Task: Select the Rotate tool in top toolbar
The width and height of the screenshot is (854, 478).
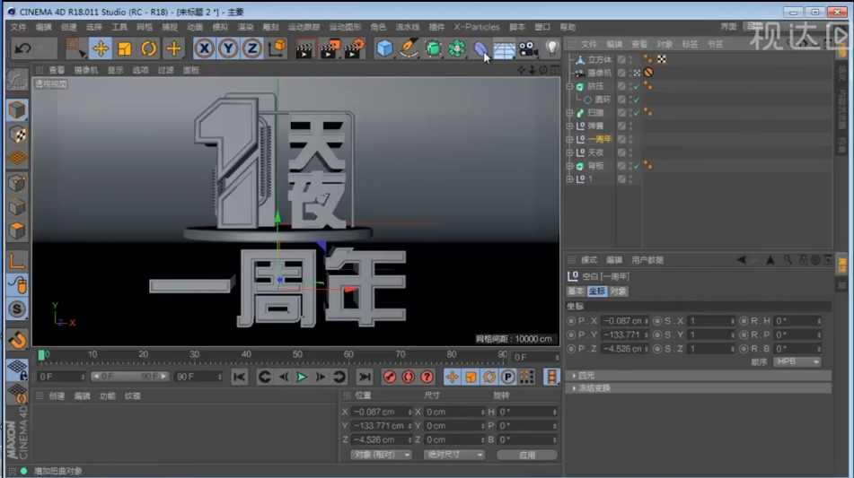Action: click(x=149, y=48)
